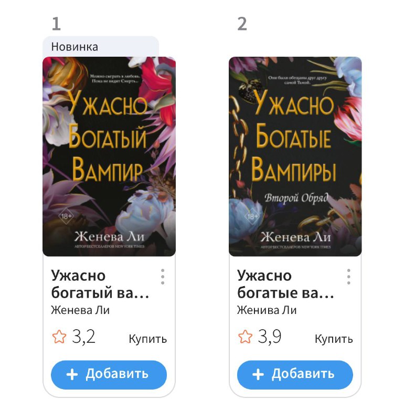Add Ужасно богатые вампиры with the Добавить button
The width and height of the screenshot is (404, 420).
click(x=295, y=375)
